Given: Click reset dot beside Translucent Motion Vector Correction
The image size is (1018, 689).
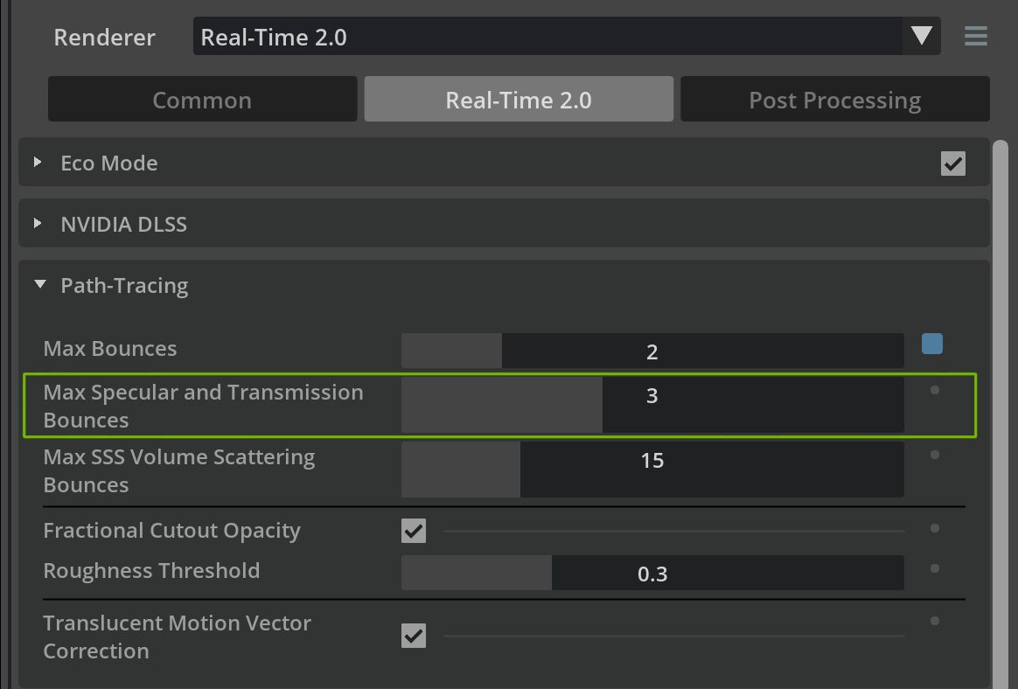Looking at the screenshot, I should coord(935,621).
